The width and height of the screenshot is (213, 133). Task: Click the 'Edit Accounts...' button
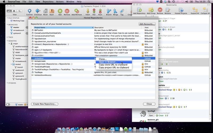pyautogui.click(x=147, y=24)
